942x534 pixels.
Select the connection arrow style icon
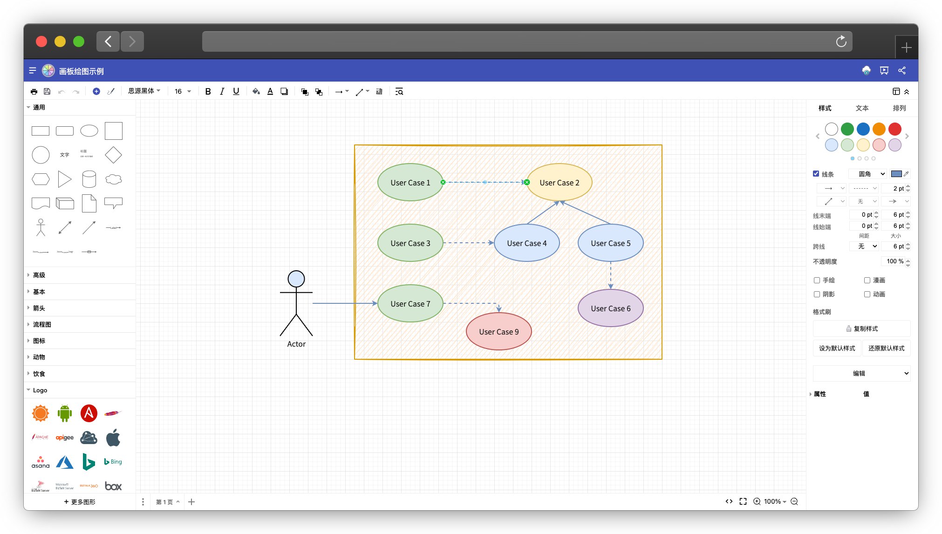(x=338, y=91)
